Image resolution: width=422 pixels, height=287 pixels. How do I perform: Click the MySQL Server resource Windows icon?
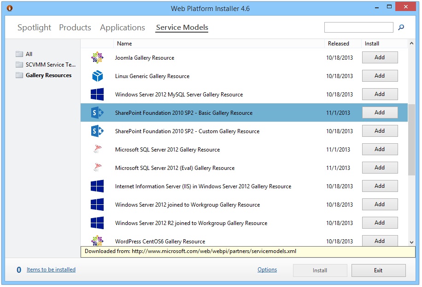pos(97,94)
